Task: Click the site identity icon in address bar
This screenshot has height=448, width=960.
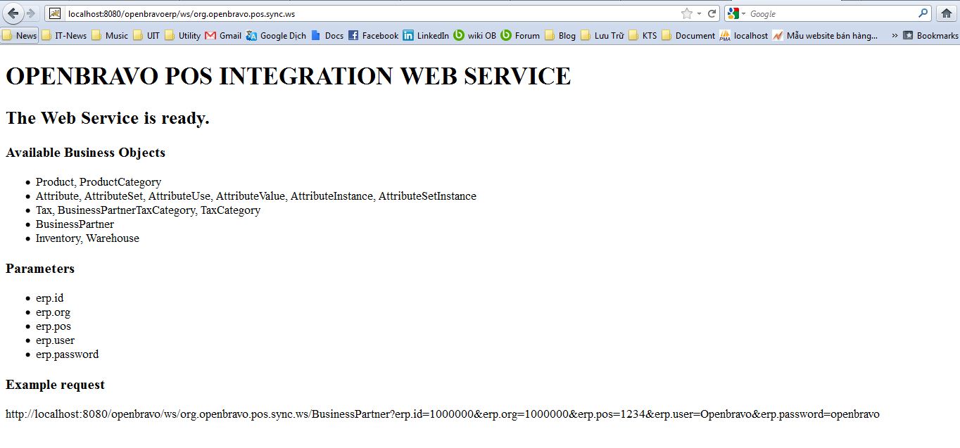Action: [x=55, y=13]
